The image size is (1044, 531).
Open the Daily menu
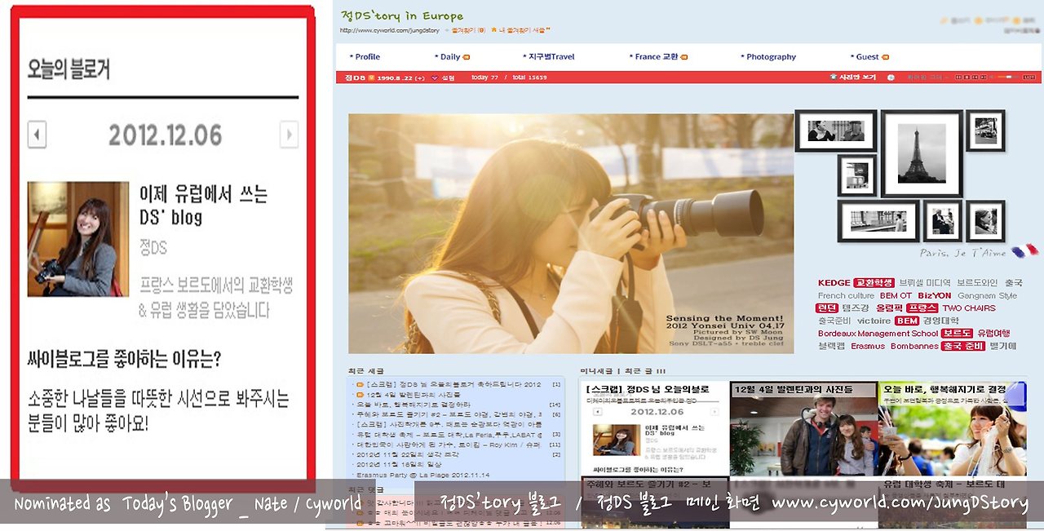450,57
